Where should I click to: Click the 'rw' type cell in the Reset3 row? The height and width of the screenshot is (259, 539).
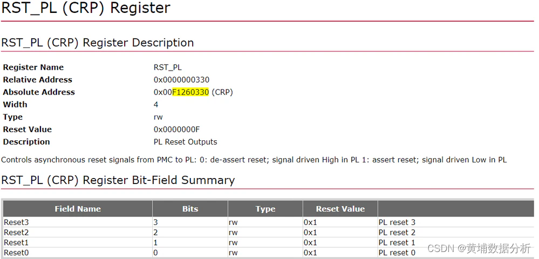(x=265, y=222)
